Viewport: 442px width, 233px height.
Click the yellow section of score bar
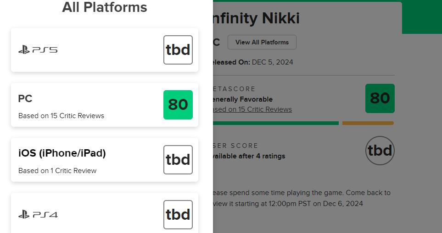pos(368,123)
